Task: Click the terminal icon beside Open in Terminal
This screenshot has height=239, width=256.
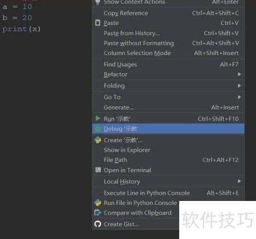Action: click(98, 170)
